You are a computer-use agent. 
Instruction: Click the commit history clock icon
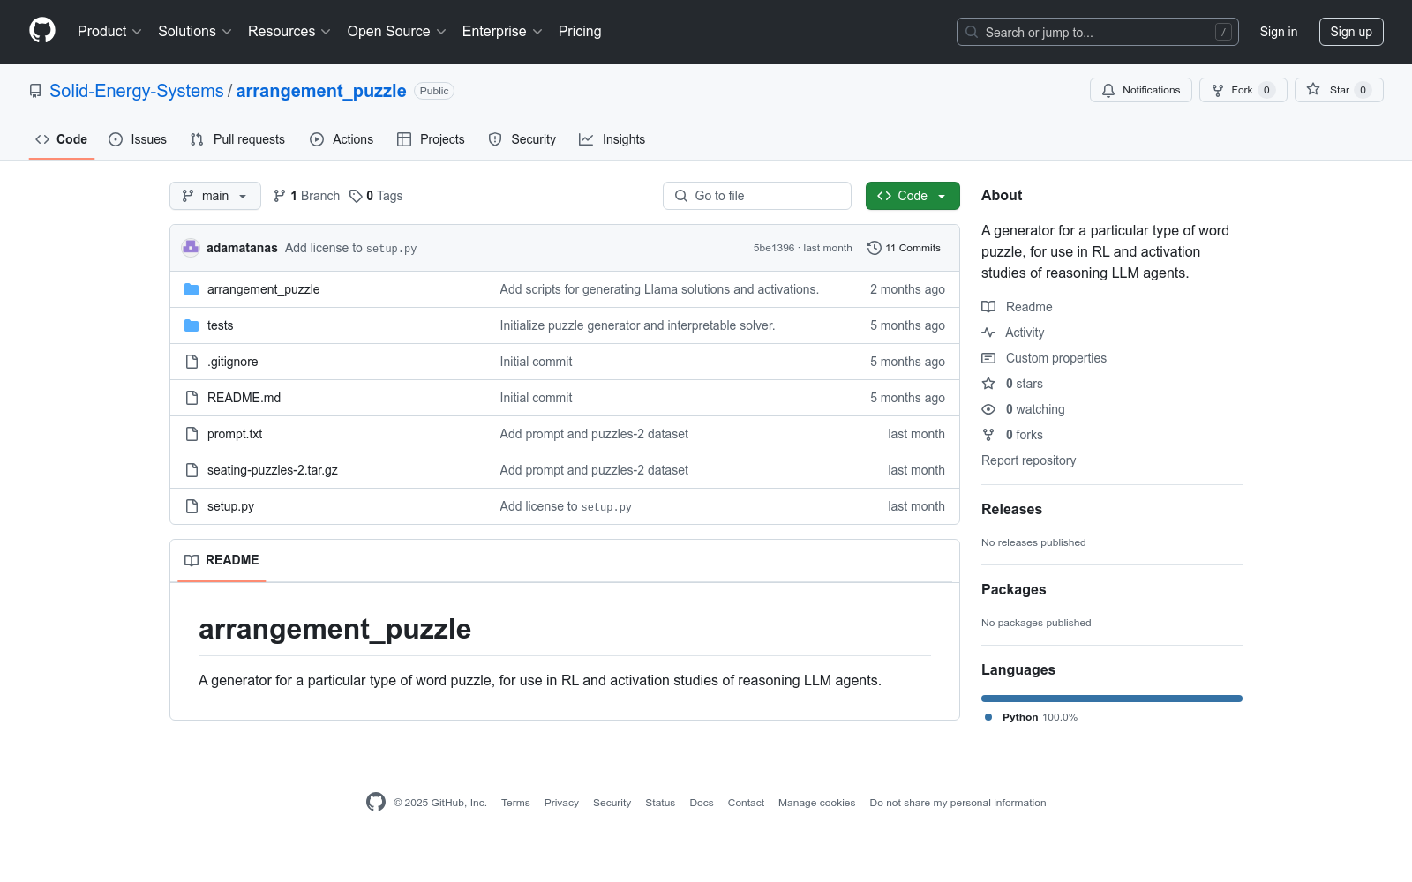coord(875,248)
